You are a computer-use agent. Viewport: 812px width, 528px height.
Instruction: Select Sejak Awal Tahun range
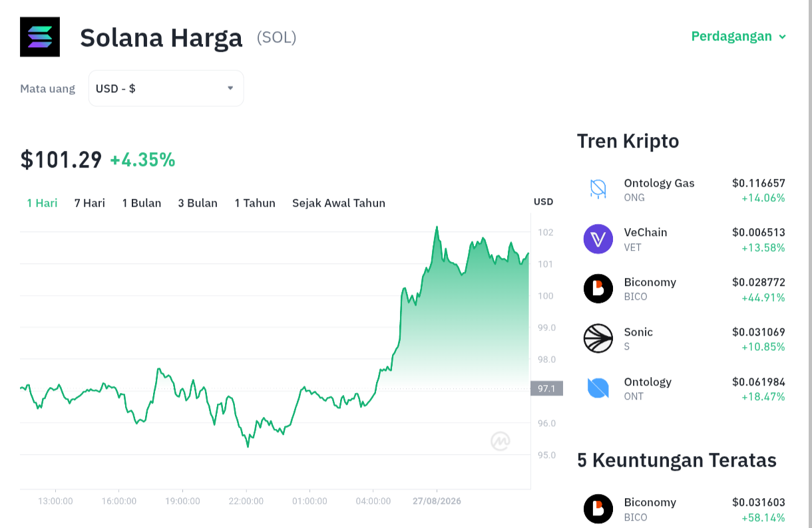[x=339, y=203]
